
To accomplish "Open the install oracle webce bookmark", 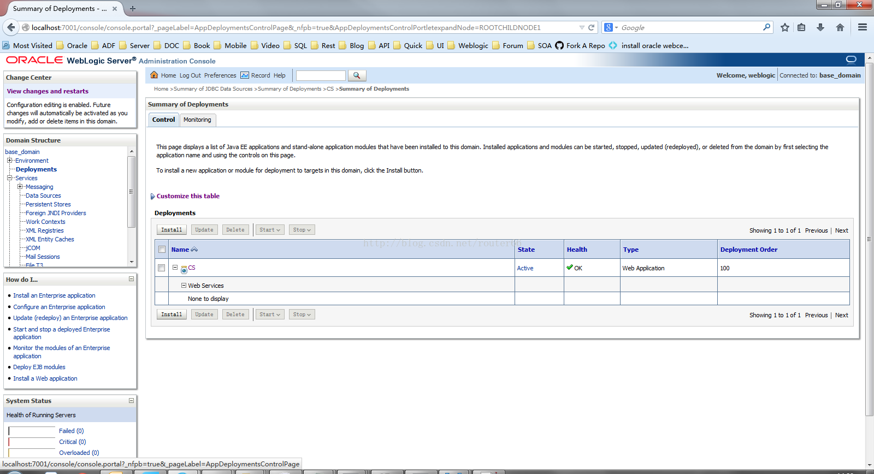I will [648, 45].
